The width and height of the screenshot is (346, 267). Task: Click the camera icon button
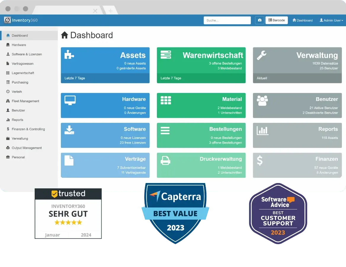[x=259, y=20]
